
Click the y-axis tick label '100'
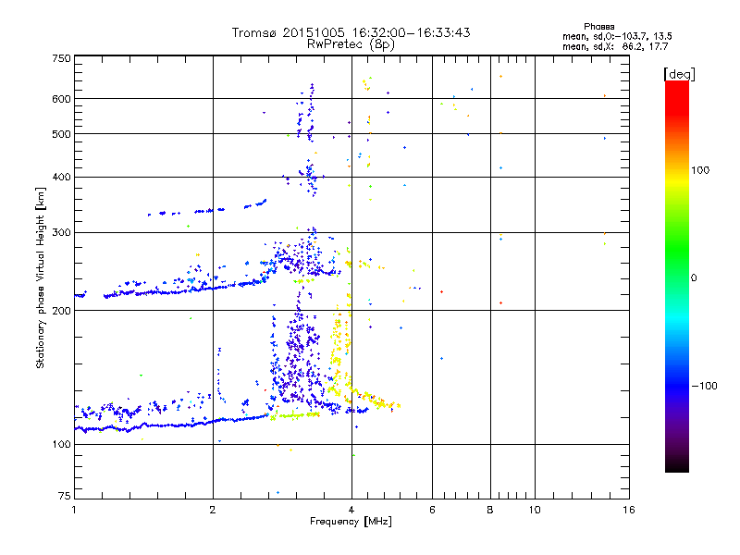coord(61,444)
